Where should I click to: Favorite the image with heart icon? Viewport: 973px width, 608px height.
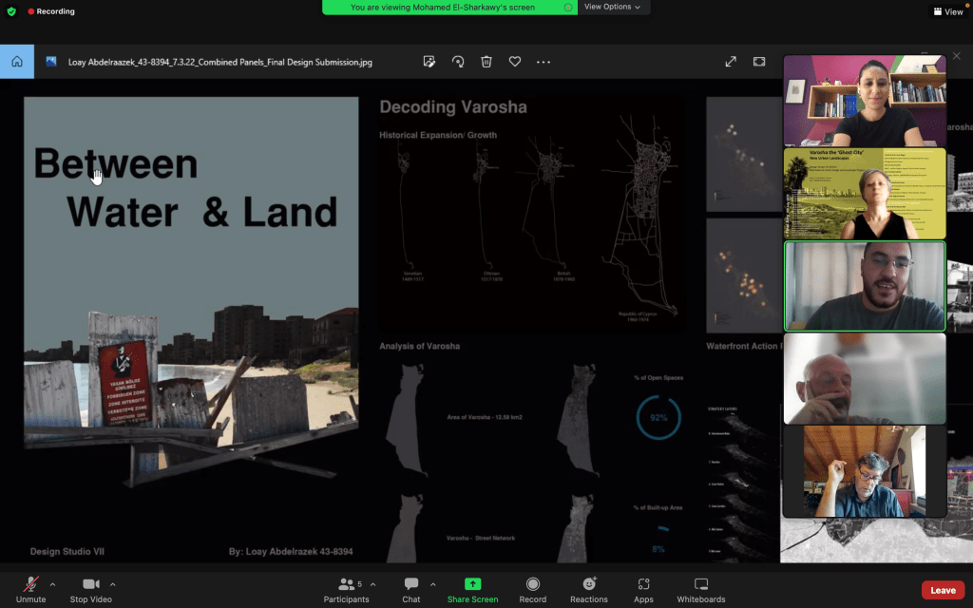pos(515,62)
